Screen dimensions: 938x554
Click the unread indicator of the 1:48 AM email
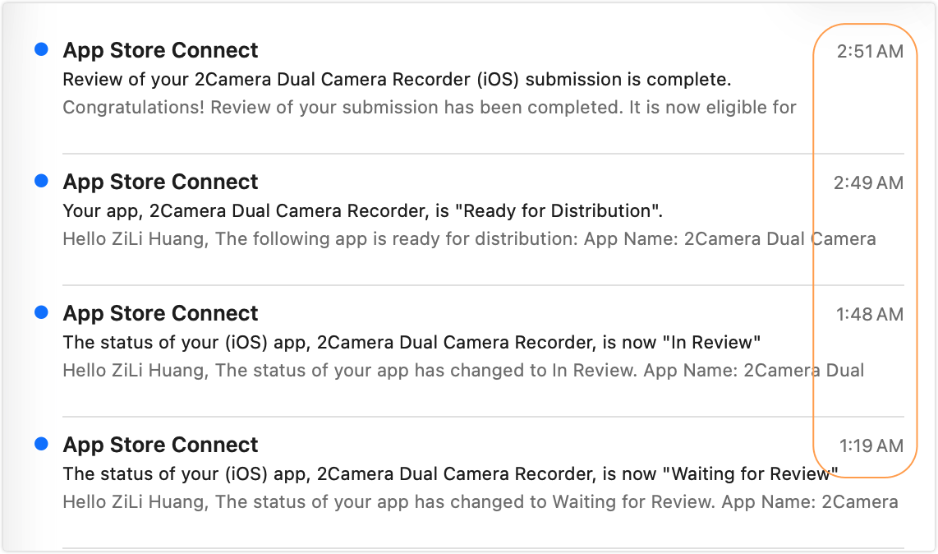(x=41, y=313)
